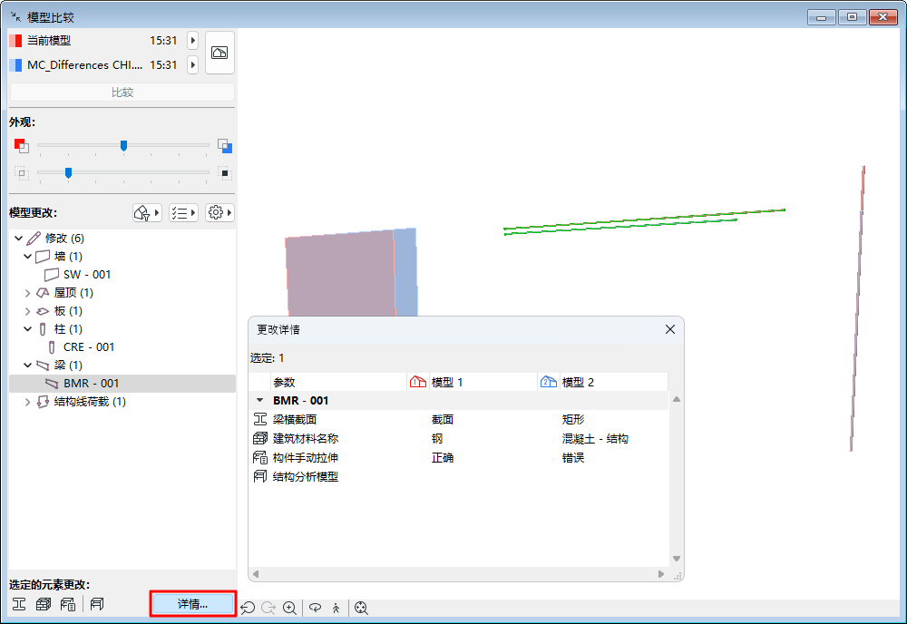Image resolution: width=907 pixels, height=624 pixels.
Task: Click the 混凝土 - 结构 value in Model 2 column
Action: pos(595,438)
